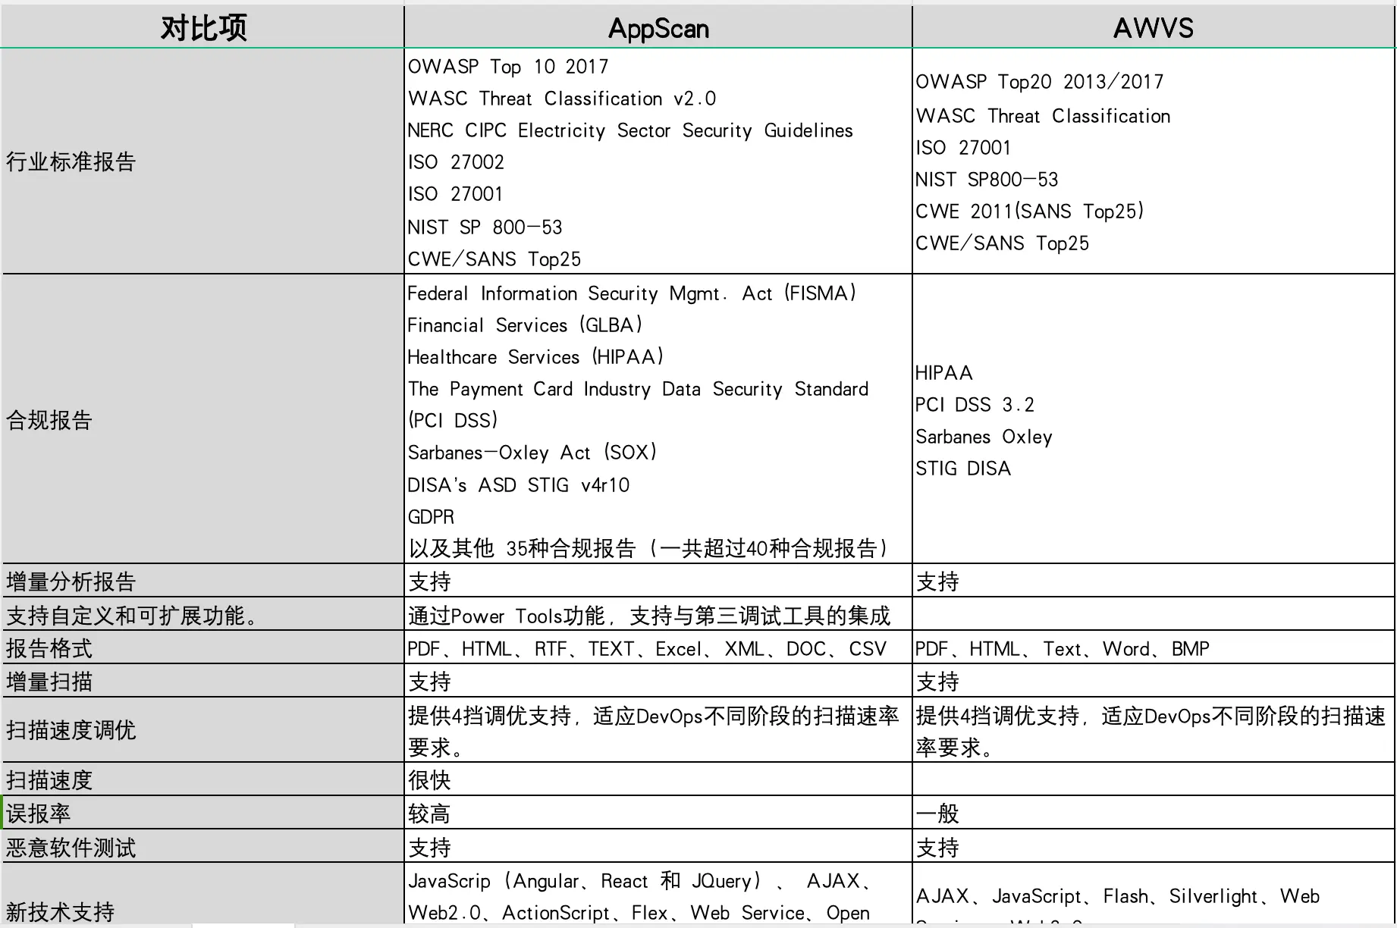Viewport: 1397px width, 928px height.
Task: Select the 对比项 header cell
Action: tap(202, 28)
